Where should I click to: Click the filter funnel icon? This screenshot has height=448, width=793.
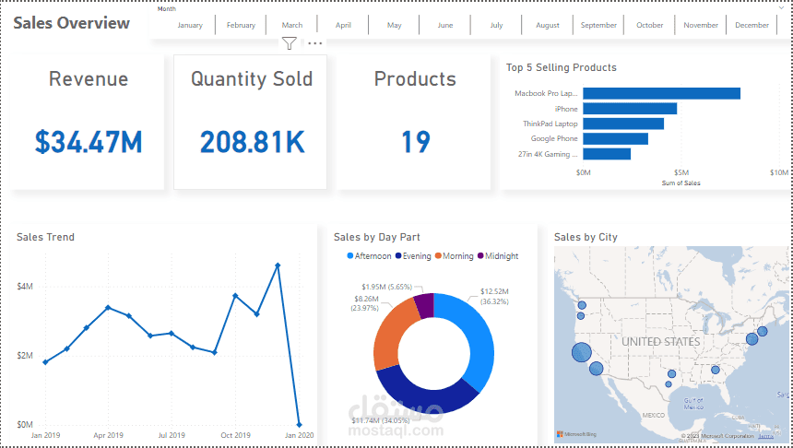[290, 43]
